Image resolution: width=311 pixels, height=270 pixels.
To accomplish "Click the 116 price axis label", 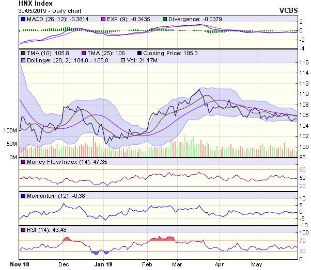I will pos(303,62).
